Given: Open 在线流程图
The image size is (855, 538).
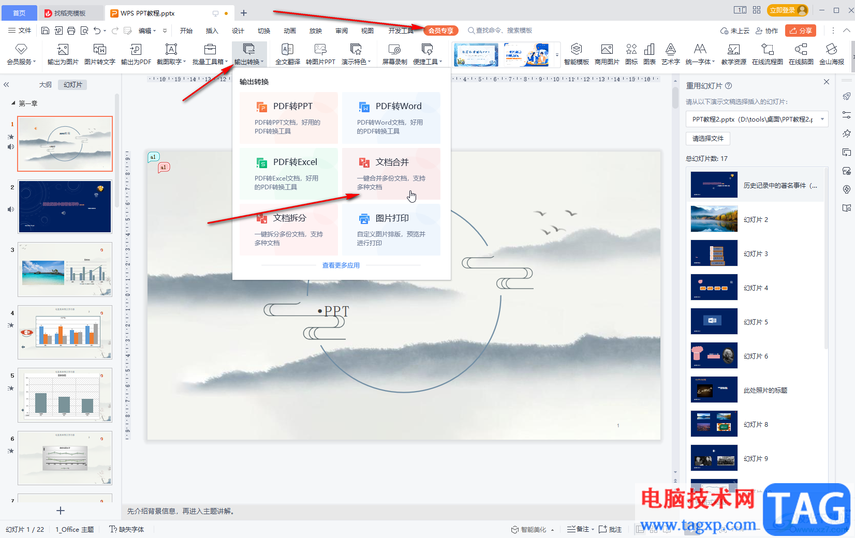Looking at the screenshot, I should 767,54.
